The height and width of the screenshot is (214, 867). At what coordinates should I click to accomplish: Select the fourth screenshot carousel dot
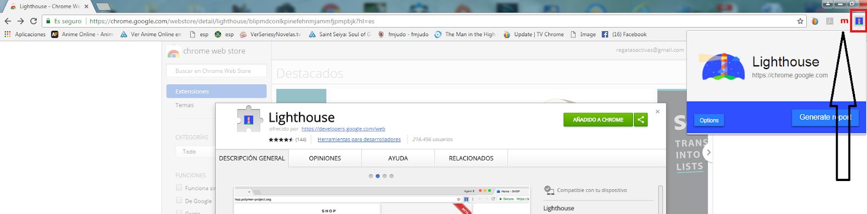point(391,176)
